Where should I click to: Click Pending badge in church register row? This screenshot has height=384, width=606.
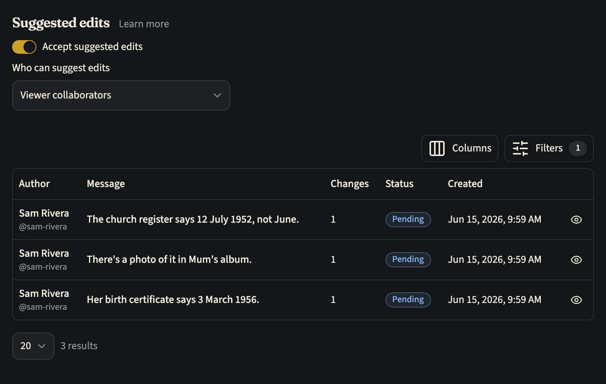coord(408,219)
